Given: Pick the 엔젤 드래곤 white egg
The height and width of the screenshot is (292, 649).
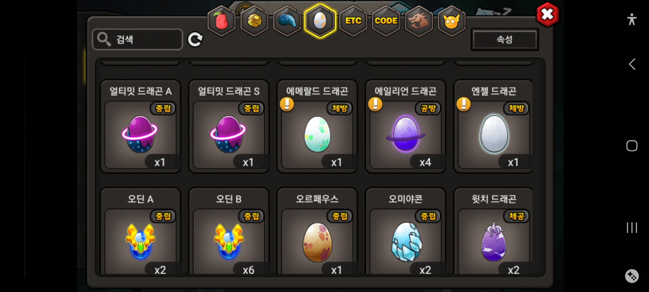Looking at the screenshot, I should (x=494, y=126).
